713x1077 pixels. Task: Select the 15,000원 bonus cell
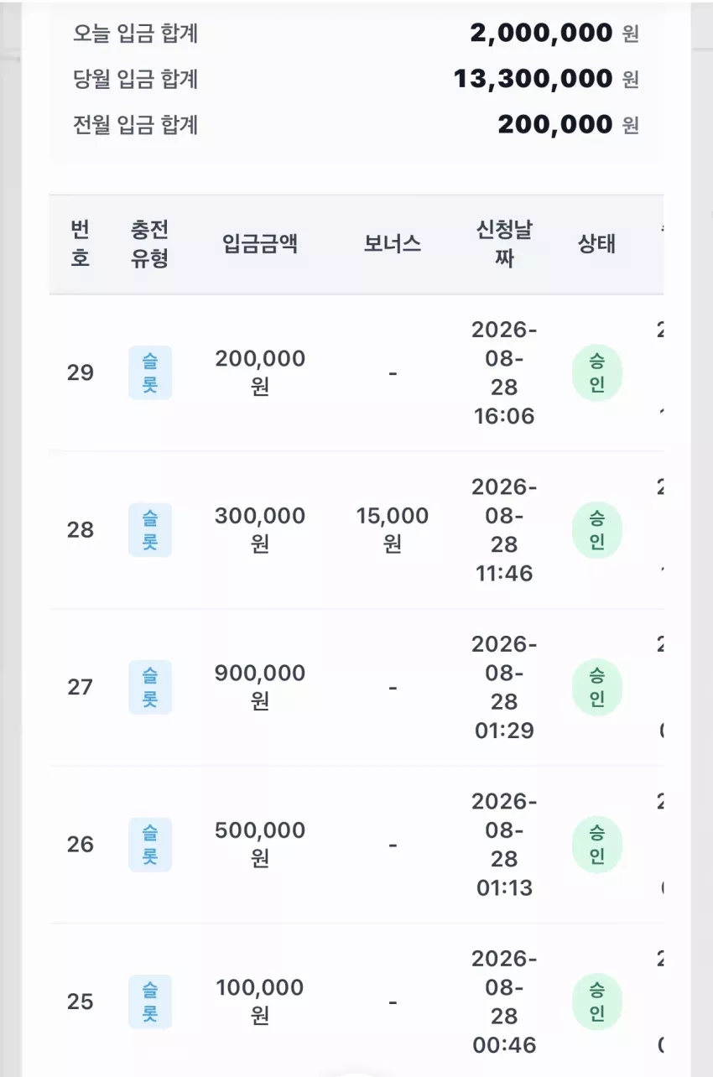coord(393,530)
